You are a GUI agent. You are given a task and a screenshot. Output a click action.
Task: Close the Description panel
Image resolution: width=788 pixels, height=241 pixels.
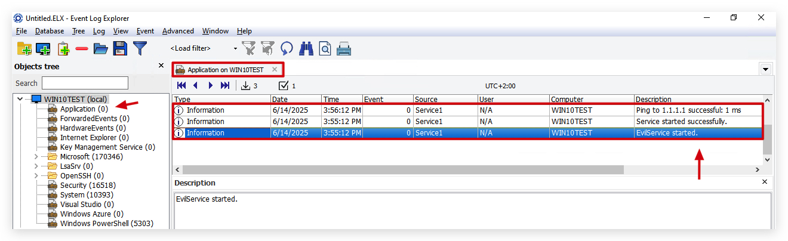[x=766, y=181]
